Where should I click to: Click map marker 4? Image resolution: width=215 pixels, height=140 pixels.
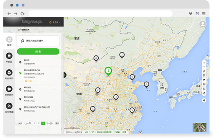click(x=93, y=109)
